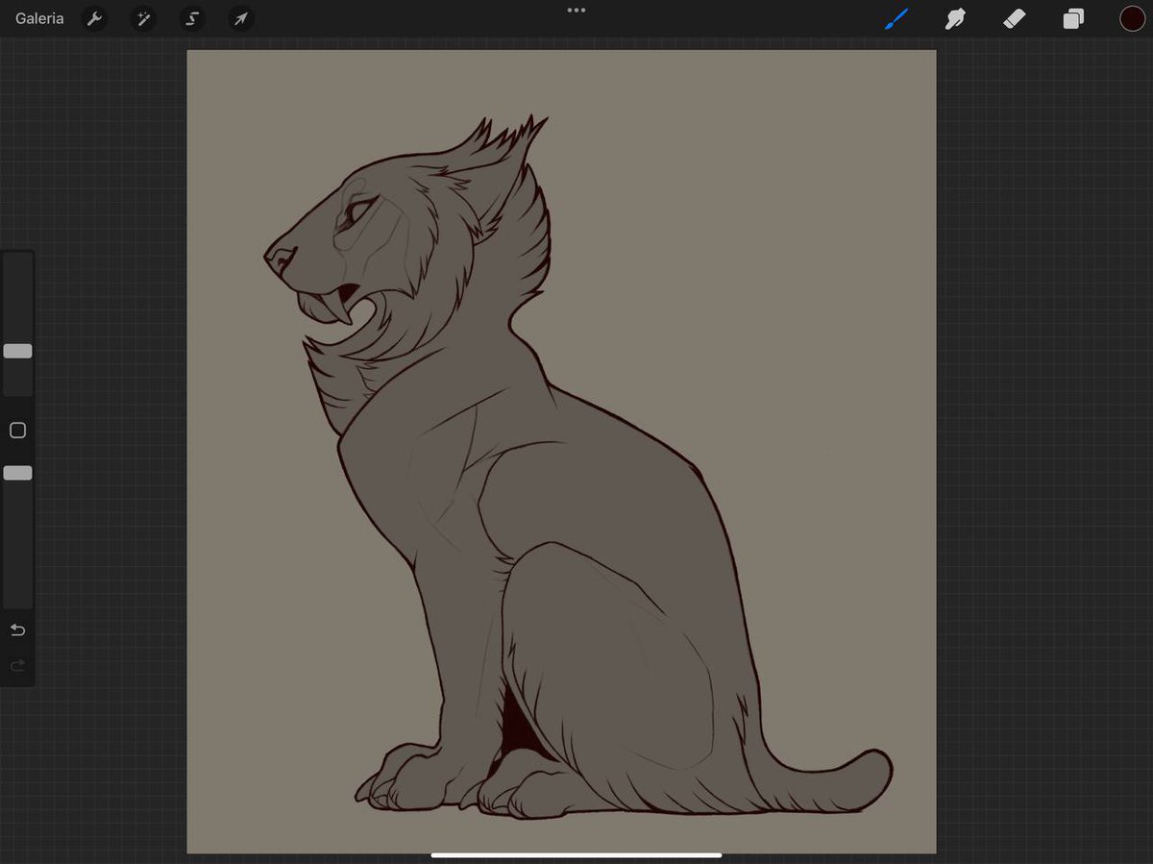
Task: Redo with the greyed redo arrow
Action: (17, 665)
